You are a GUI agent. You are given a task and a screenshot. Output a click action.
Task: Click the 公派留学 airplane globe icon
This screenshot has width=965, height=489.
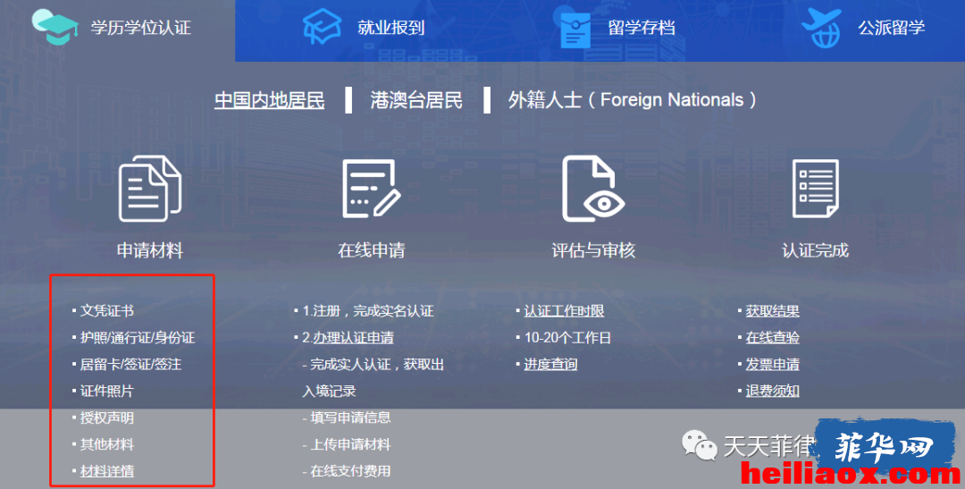(821, 28)
